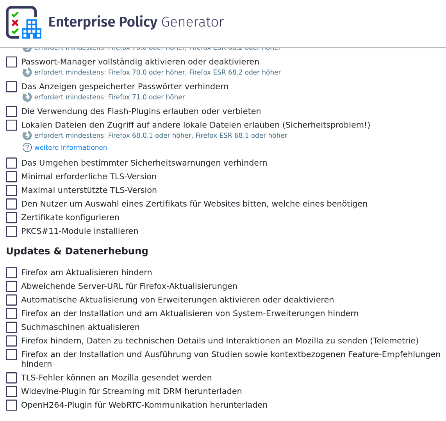The height and width of the screenshot is (421, 446).
Task: Check 'Das Anzeigen gespeicherter Passwörter verhindern'
Action: click(11, 87)
